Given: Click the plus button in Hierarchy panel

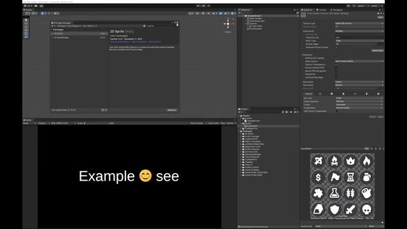Looking at the screenshot, I should [240, 13].
